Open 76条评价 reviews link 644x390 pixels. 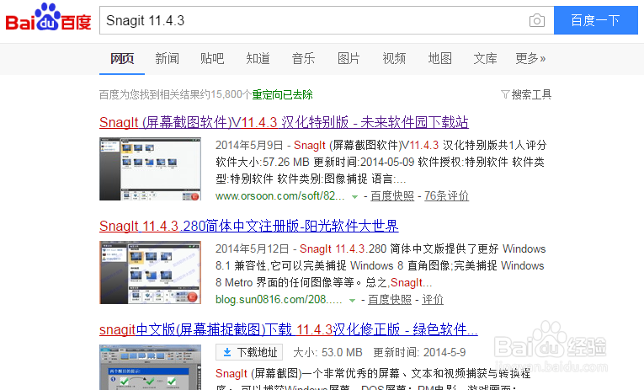coord(446,196)
